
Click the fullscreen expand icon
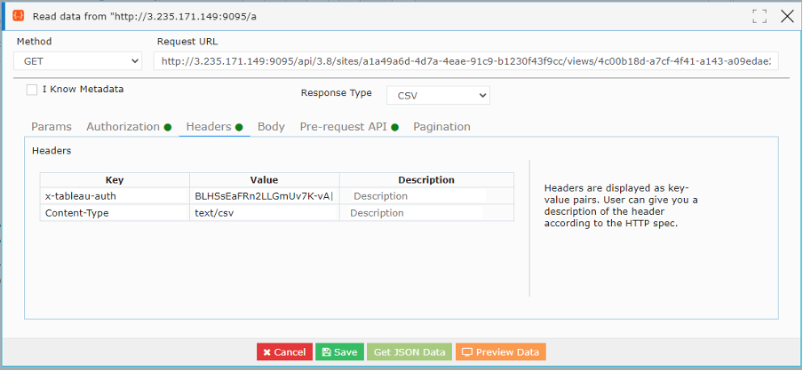759,16
